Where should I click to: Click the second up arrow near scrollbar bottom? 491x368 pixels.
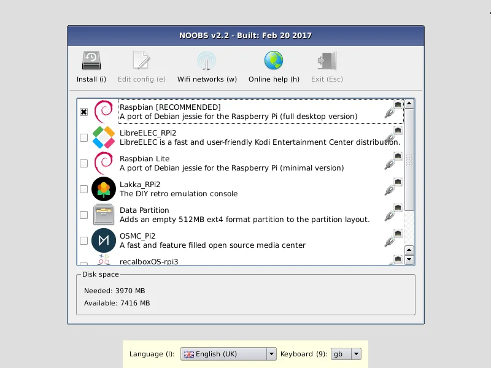409,250
